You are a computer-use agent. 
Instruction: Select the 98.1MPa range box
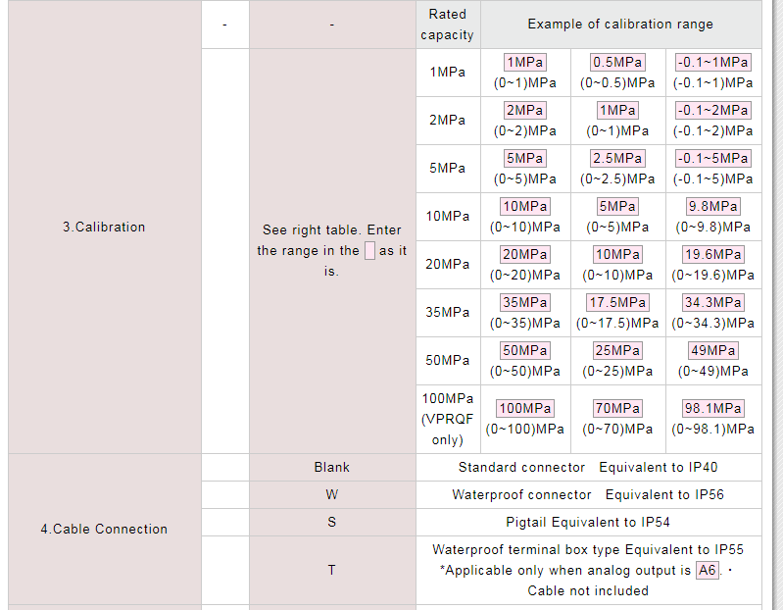[x=712, y=408]
